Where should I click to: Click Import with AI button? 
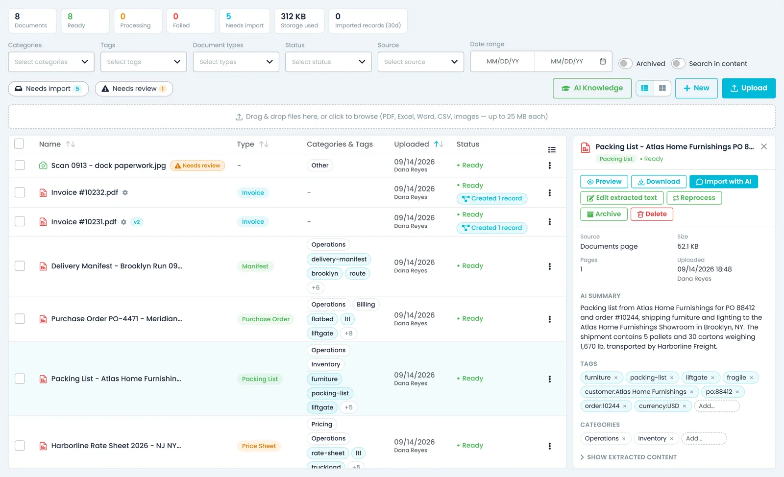tap(724, 182)
